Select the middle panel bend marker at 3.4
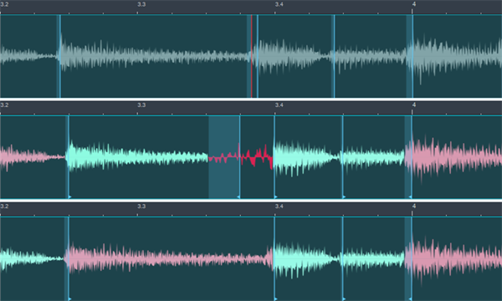 [x=274, y=157]
